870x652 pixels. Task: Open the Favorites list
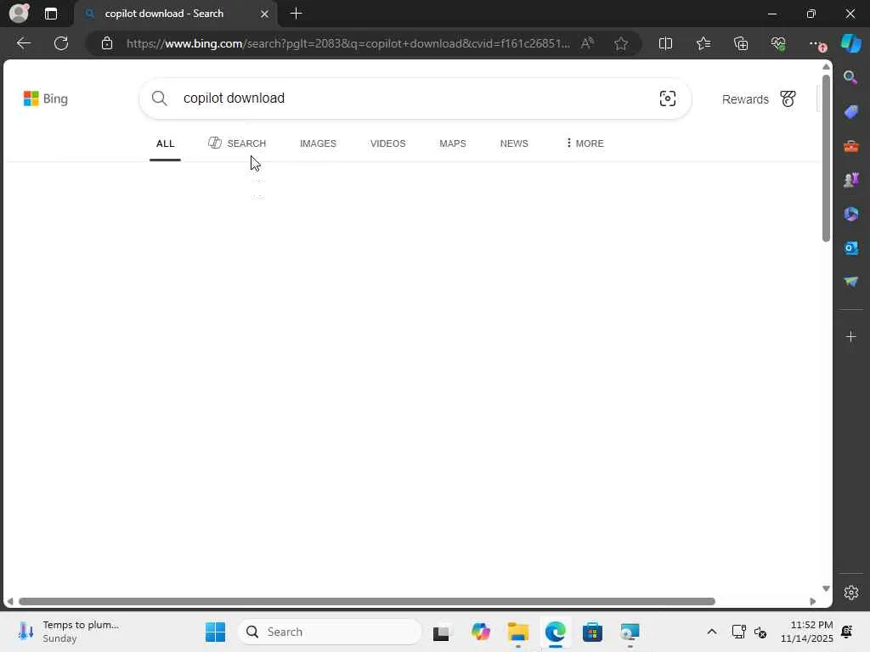[x=703, y=43]
